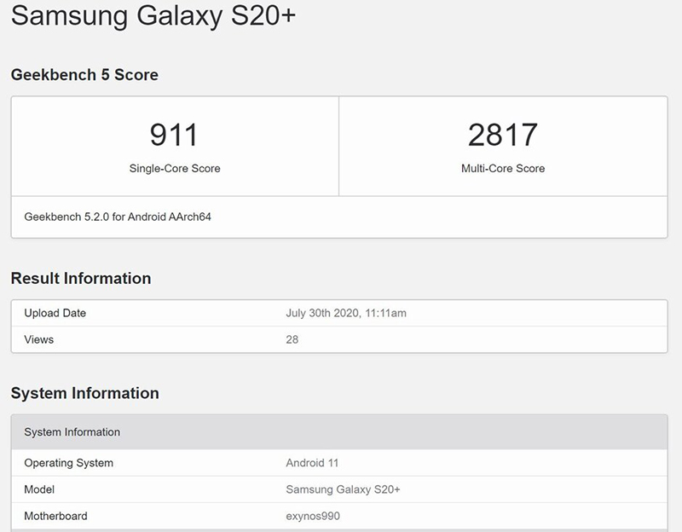Click the Motherboard row label
This screenshot has height=532, width=682.
[x=55, y=516]
